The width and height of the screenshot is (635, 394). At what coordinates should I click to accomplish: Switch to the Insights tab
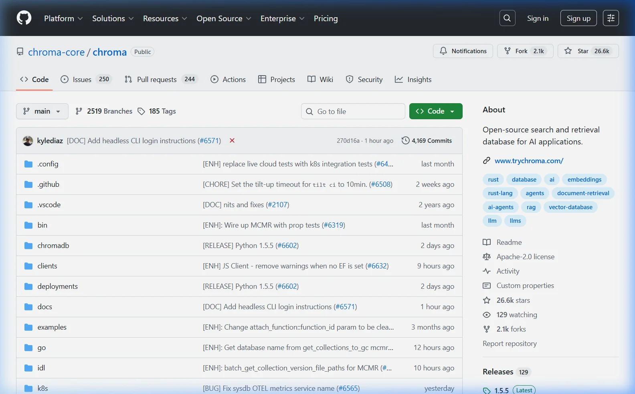tap(413, 79)
